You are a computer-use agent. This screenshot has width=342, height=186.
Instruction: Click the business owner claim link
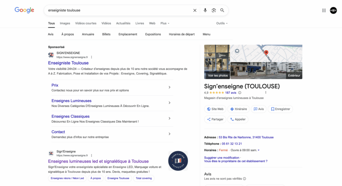(235, 161)
